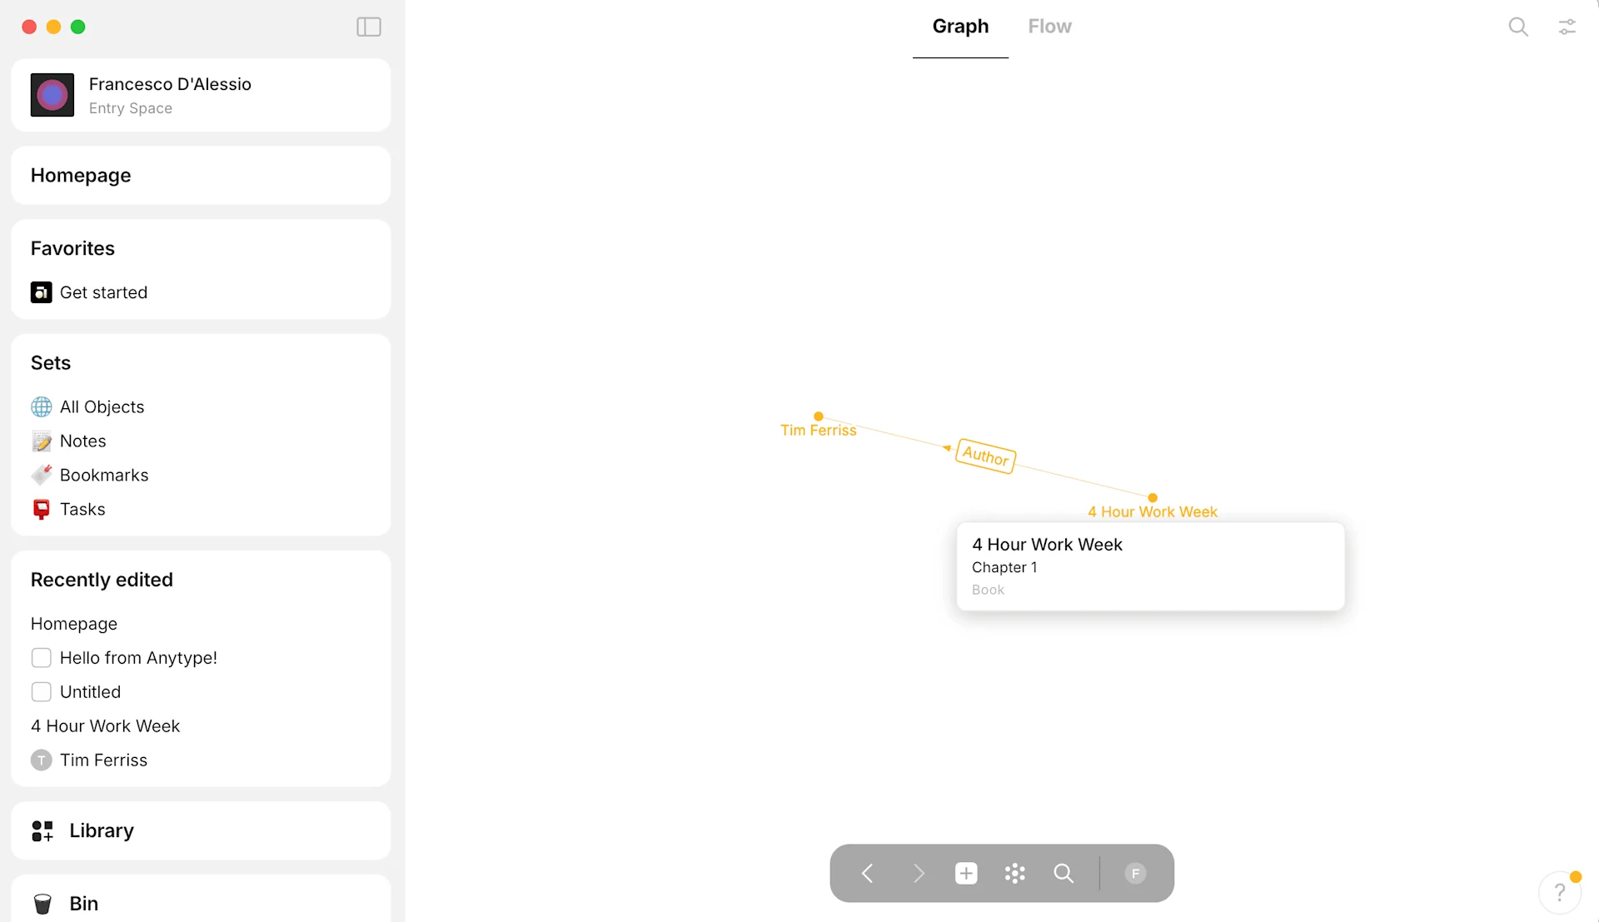Select the Graph tab

click(960, 26)
